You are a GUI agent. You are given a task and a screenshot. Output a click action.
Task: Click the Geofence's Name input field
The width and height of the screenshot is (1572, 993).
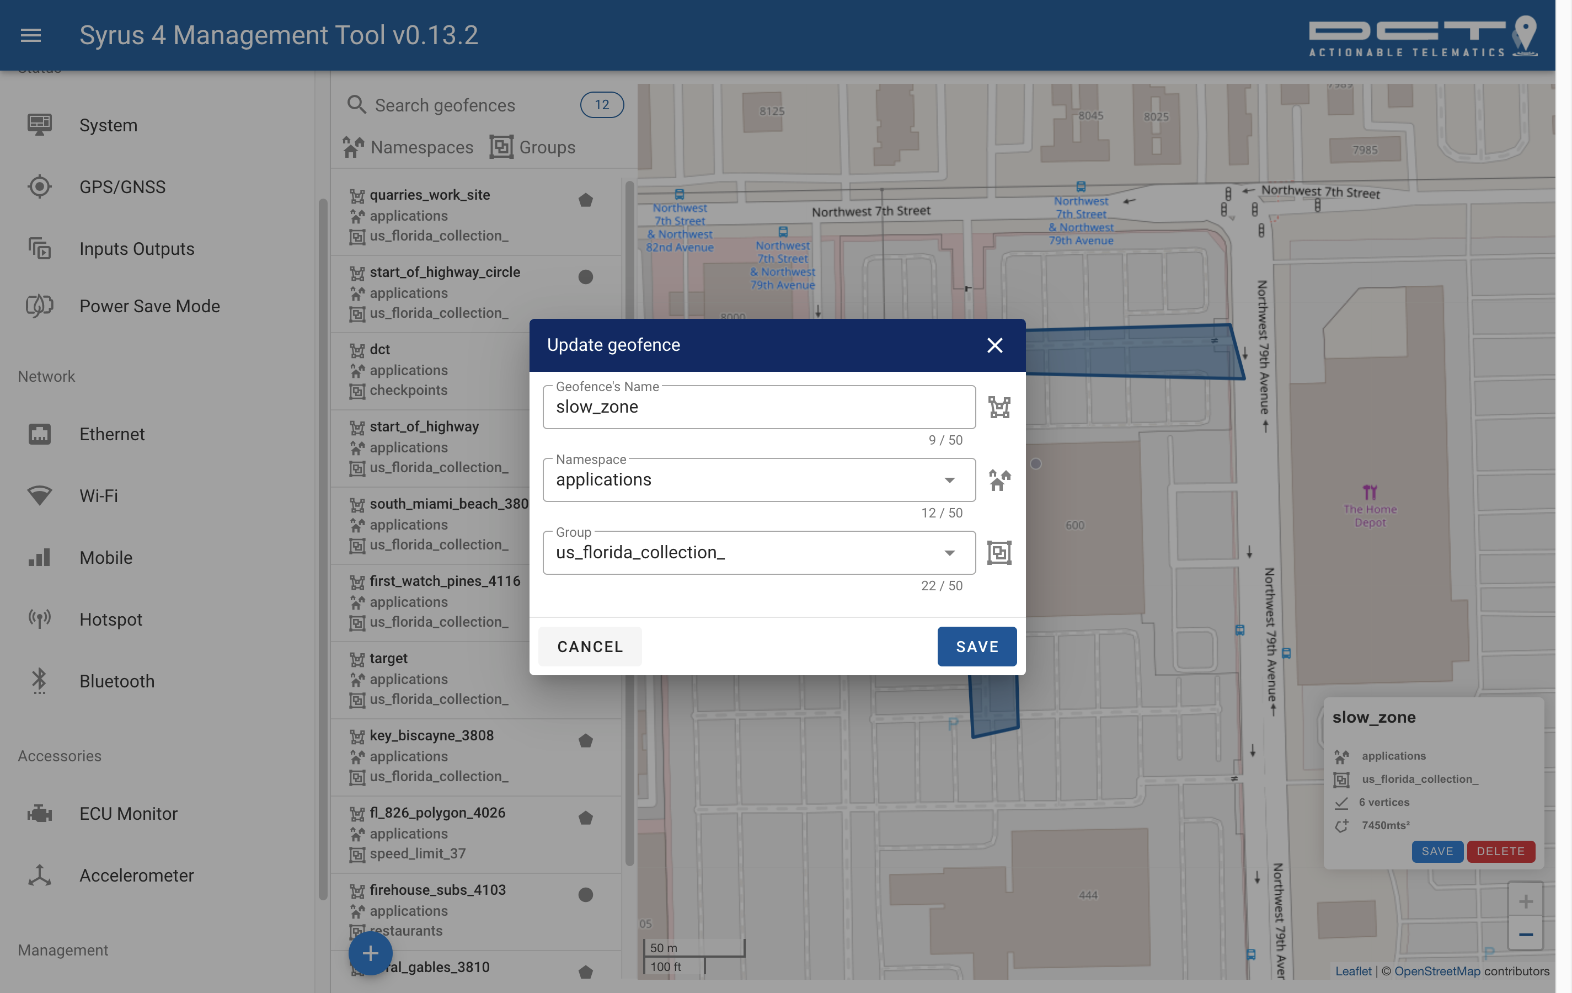758,407
